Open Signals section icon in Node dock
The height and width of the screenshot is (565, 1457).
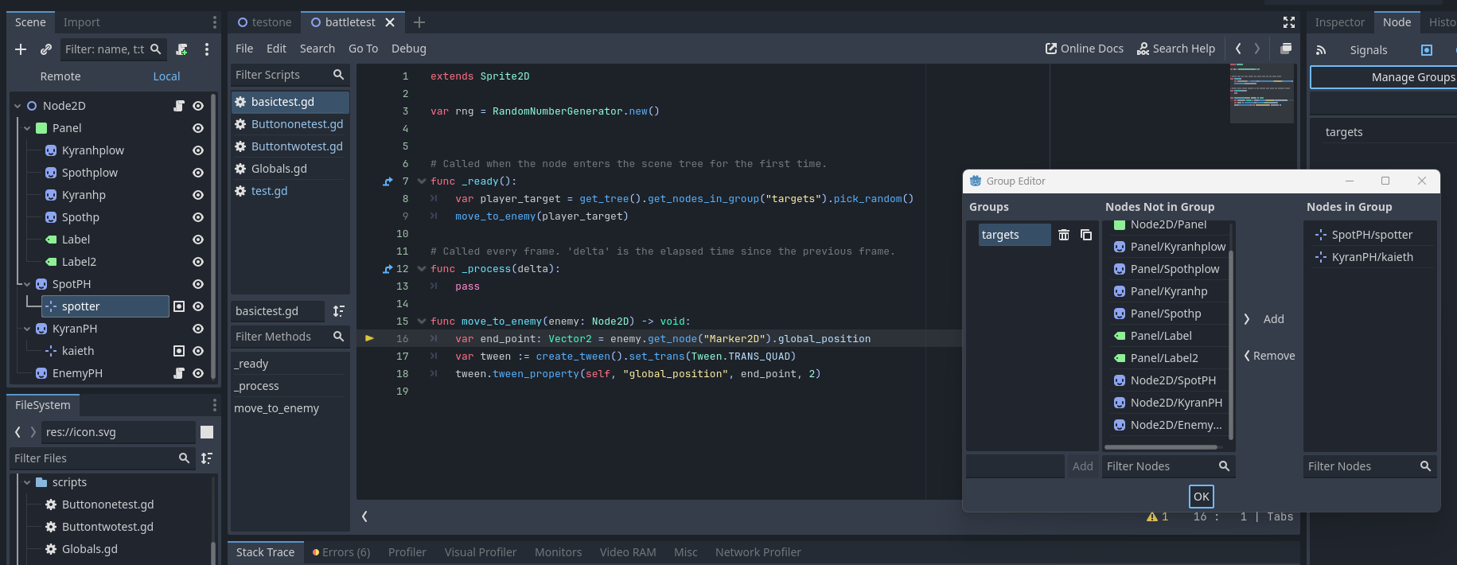click(1321, 50)
